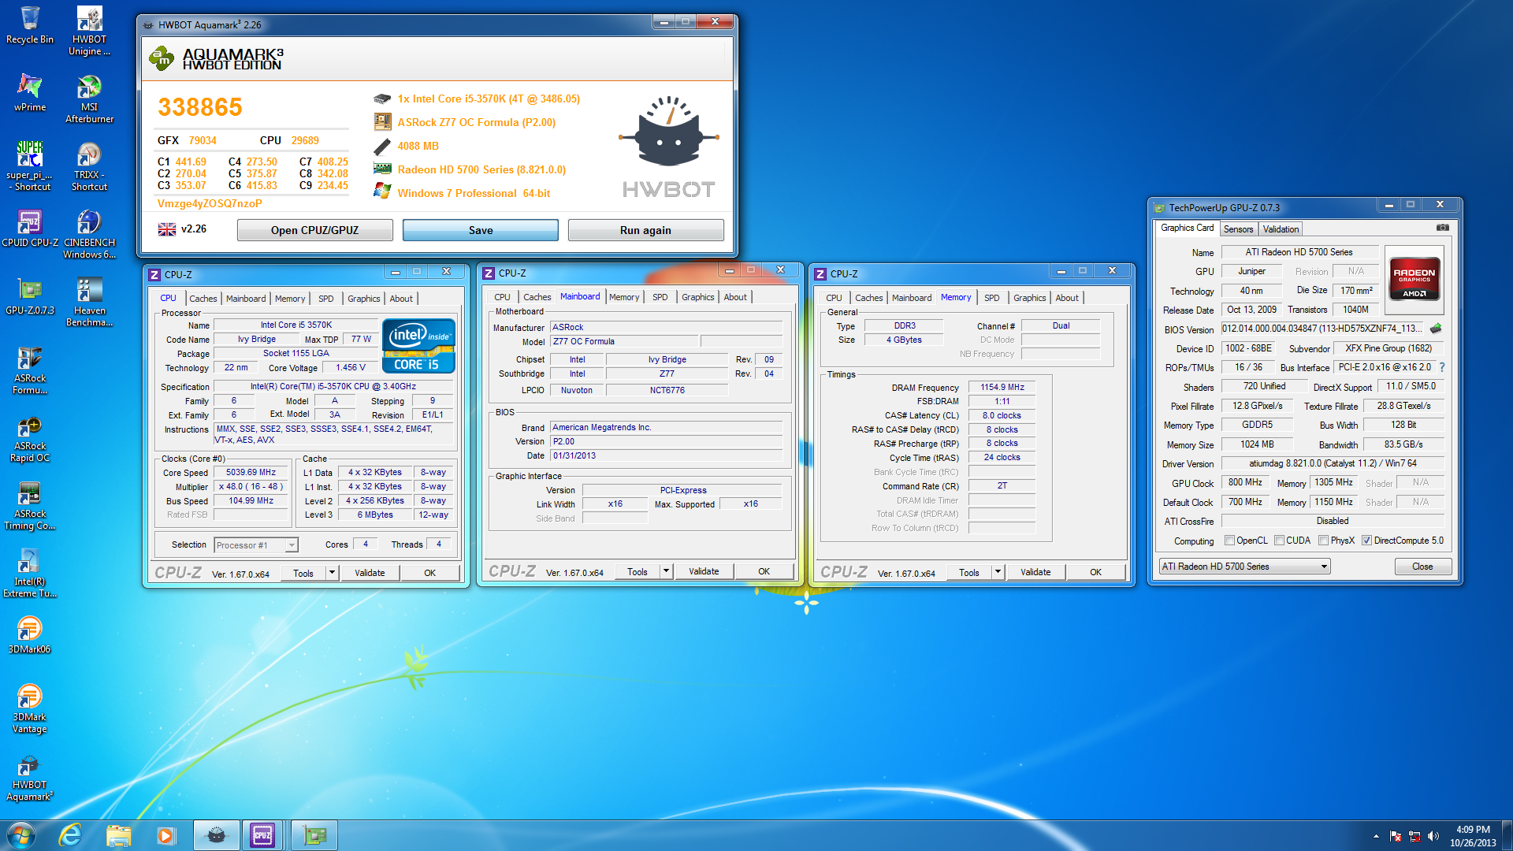Launch 3DMark Vantage desktop icon
Image resolution: width=1513 pixels, height=851 pixels.
29,709
